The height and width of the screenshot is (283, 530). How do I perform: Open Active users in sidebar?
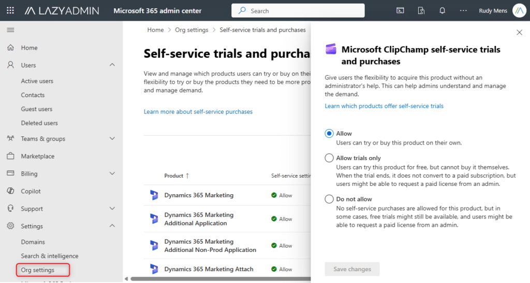(37, 81)
